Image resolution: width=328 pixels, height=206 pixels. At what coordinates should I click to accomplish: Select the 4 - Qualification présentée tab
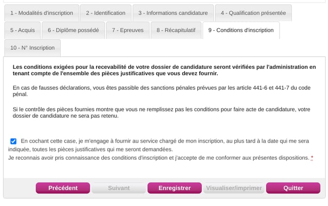pos(253,13)
